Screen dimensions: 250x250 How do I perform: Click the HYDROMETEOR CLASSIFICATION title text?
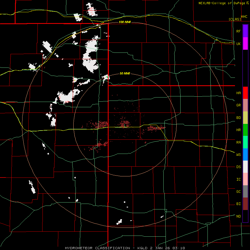point(97,248)
